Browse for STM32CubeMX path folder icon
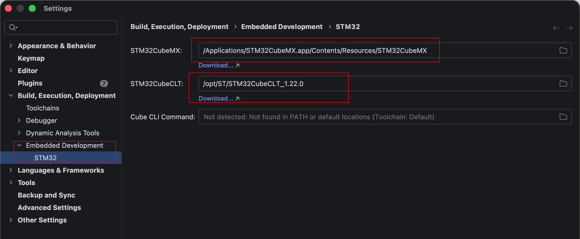The width and height of the screenshot is (580, 239). pos(563,50)
